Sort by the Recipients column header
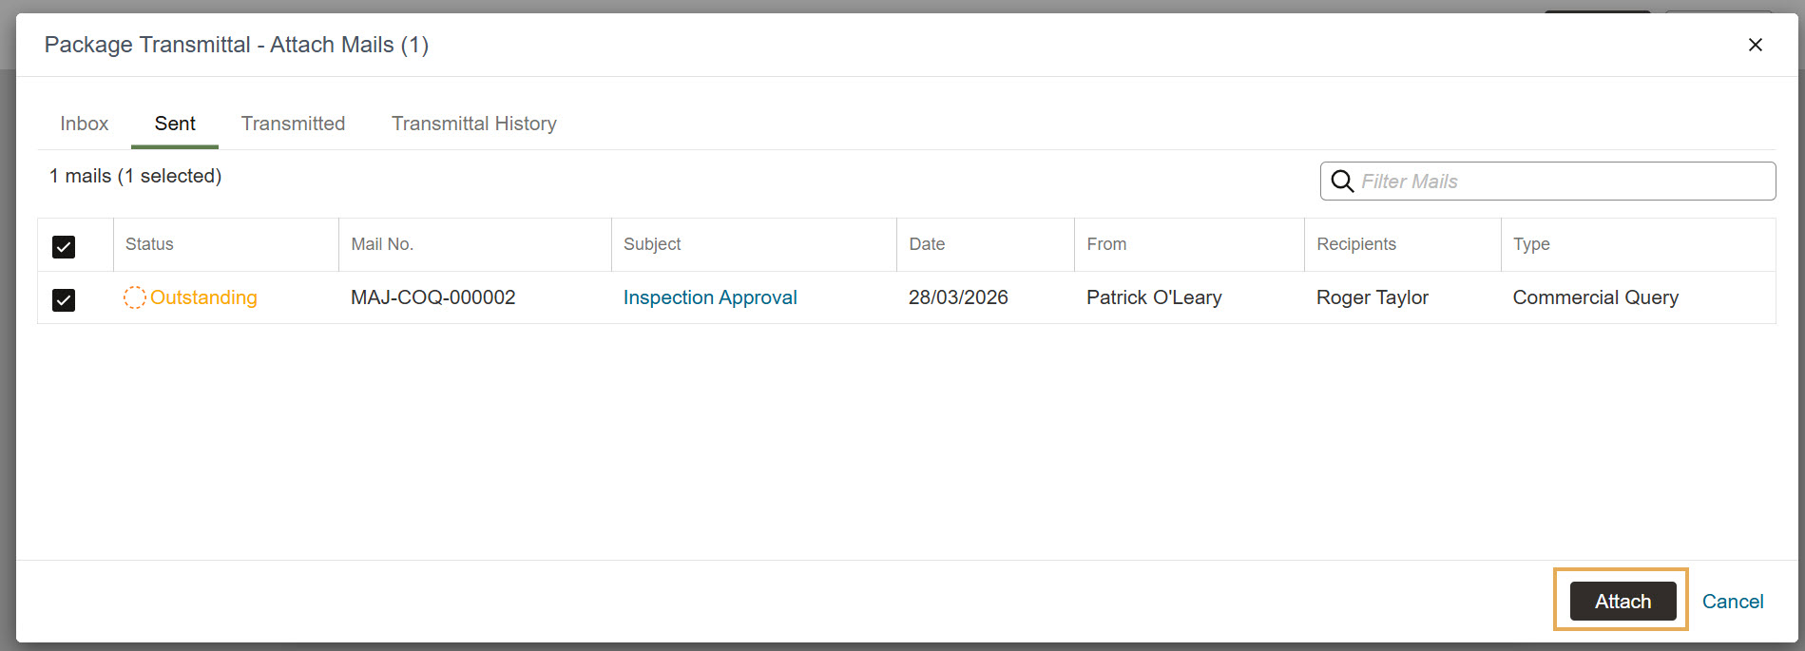 [x=1356, y=244]
